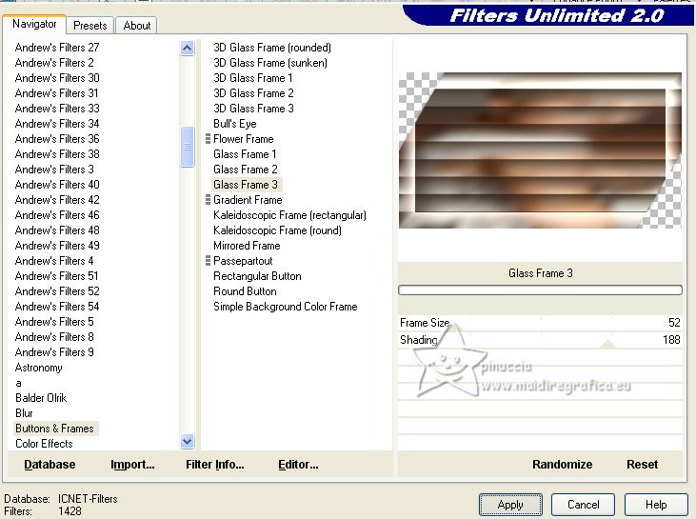The image size is (696, 519).
Task: Click the Randomize button
Action: [x=563, y=465]
